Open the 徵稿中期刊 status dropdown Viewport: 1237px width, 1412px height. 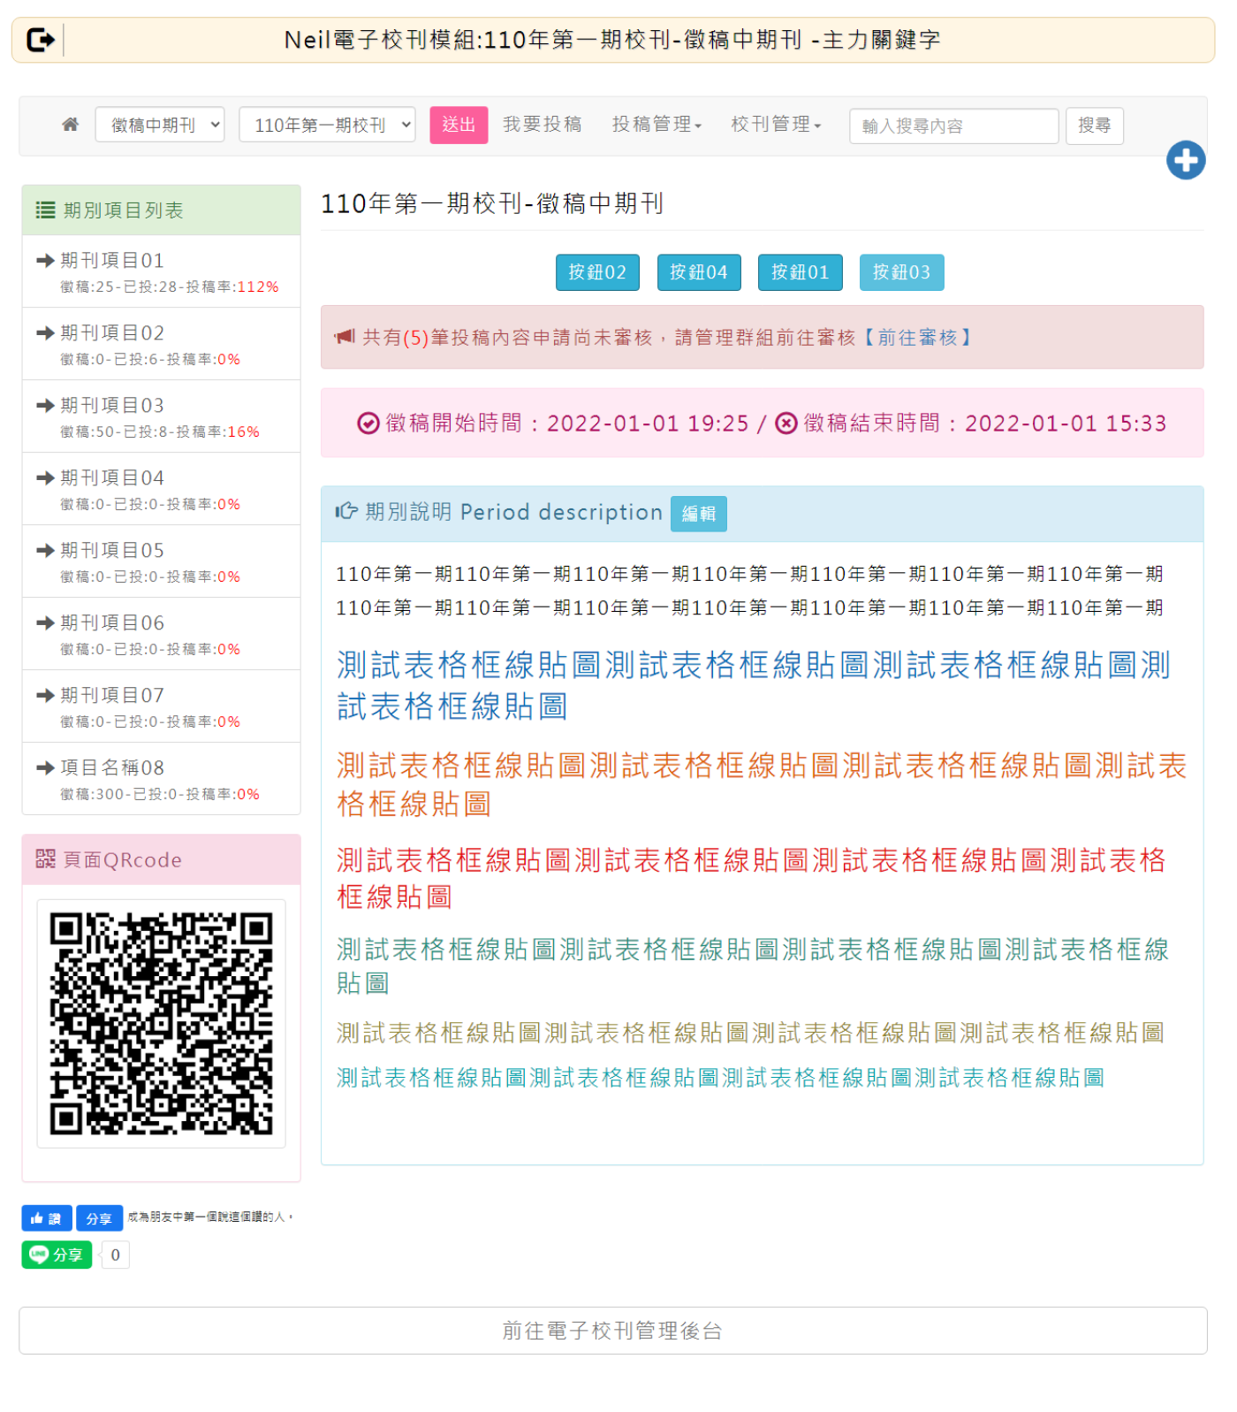(160, 125)
